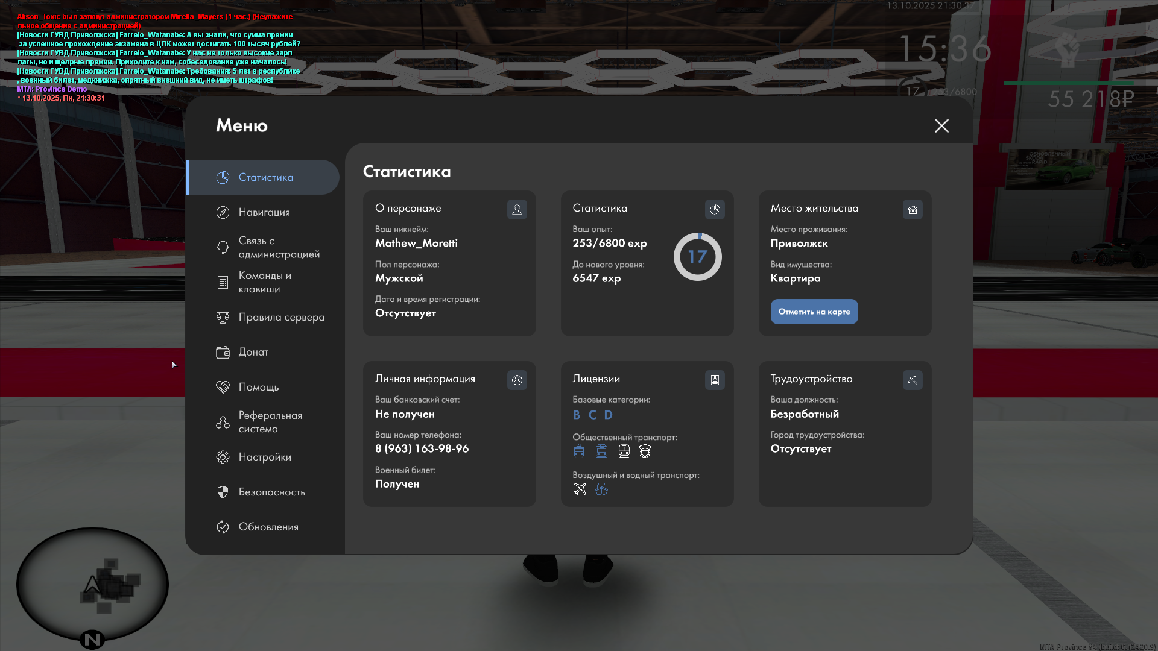1158x651 pixels.
Task: Click the profile icon in Личная информация card
Action: tap(517, 380)
